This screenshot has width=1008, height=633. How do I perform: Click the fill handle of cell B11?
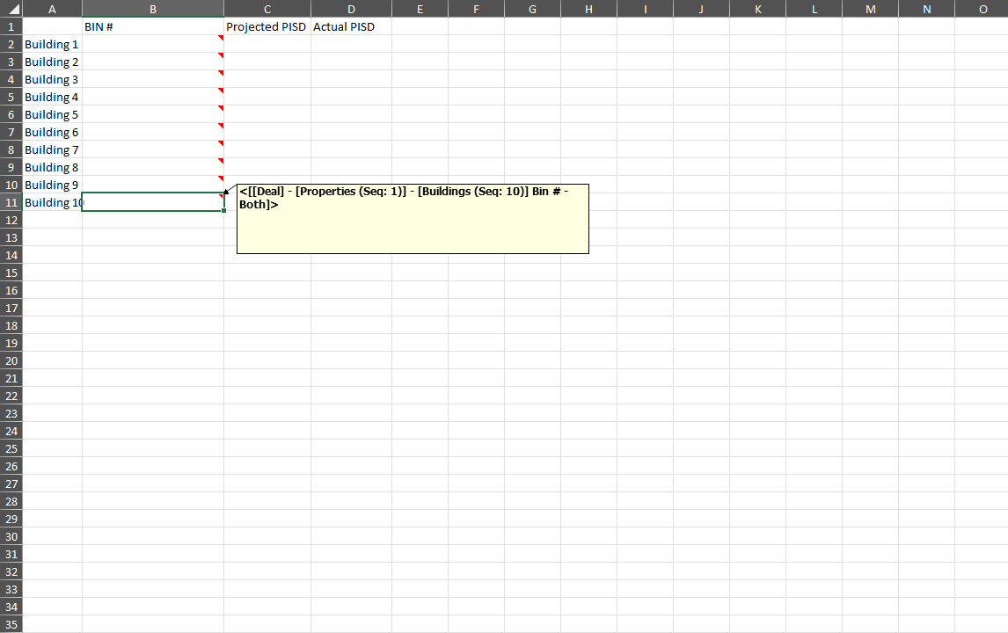tap(223, 211)
